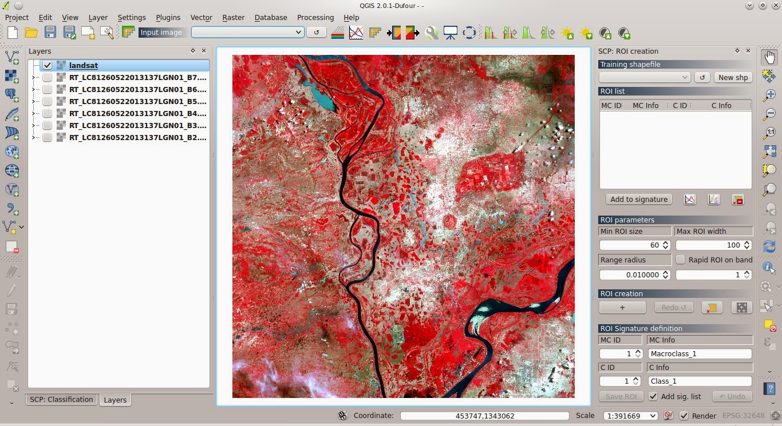The width and height of the screenshot is (782, 426).
Task: Switch to the SCP: Classification tab
Action: pyautogui.click(x=61, y=399)
